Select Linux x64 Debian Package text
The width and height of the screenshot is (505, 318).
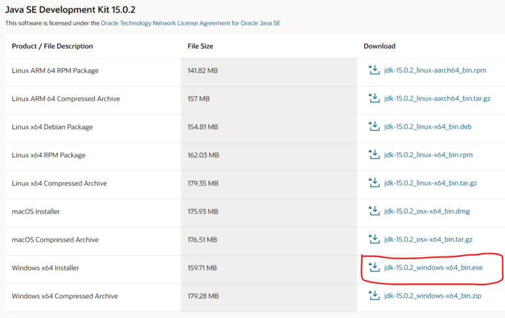pos(52,127)
